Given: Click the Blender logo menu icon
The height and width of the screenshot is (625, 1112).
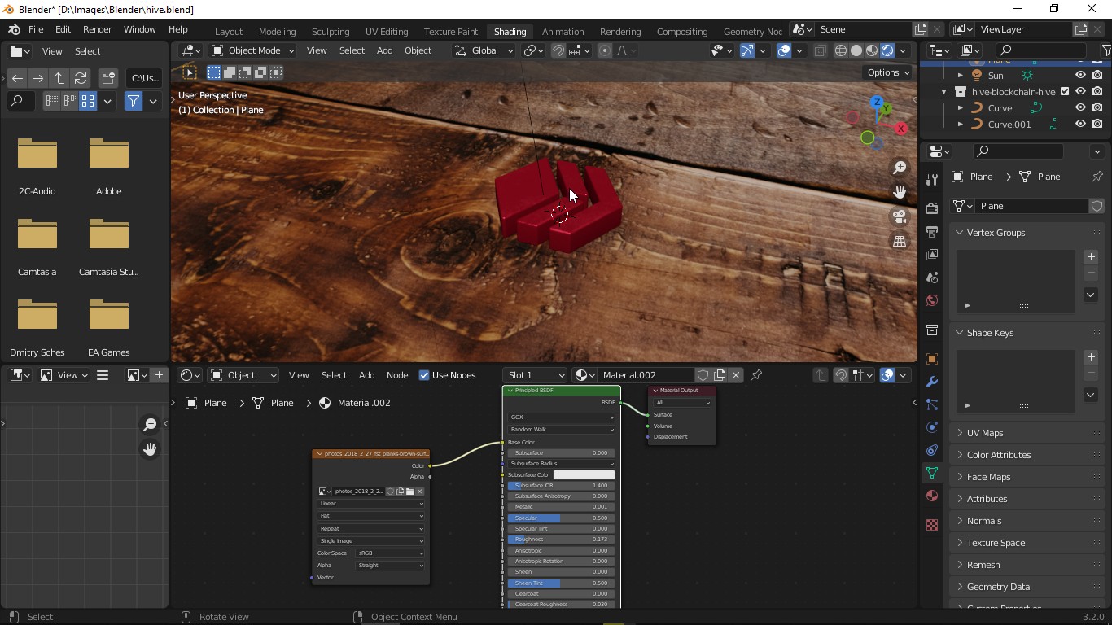Looking at the screenshot, I should tap(14, 29).
